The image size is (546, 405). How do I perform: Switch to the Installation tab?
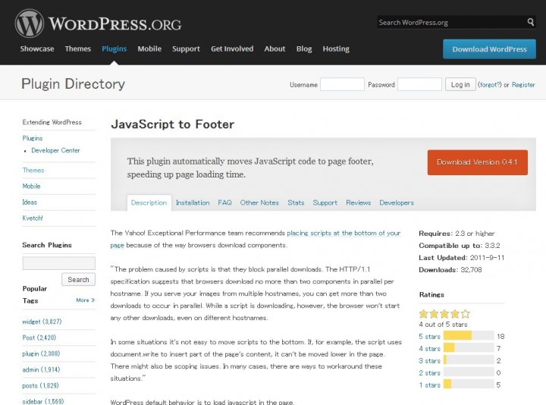click(193, 202)
